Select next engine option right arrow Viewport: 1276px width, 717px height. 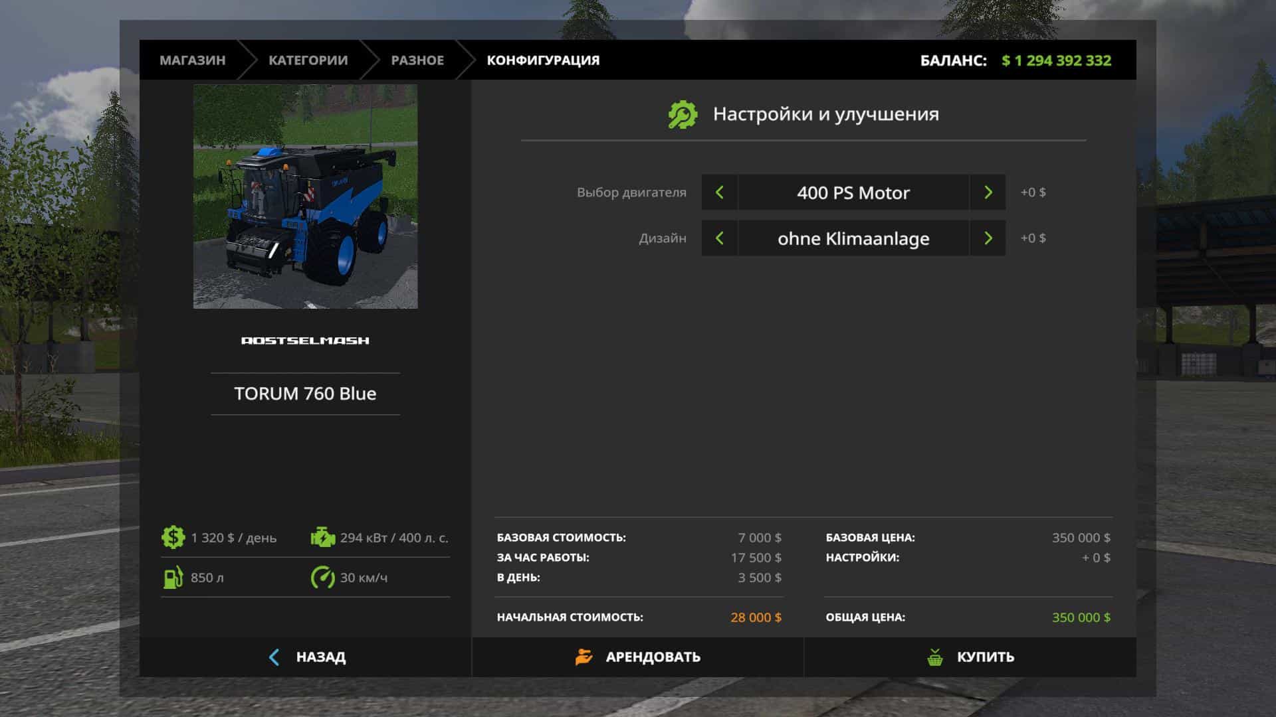pos(988,193)
